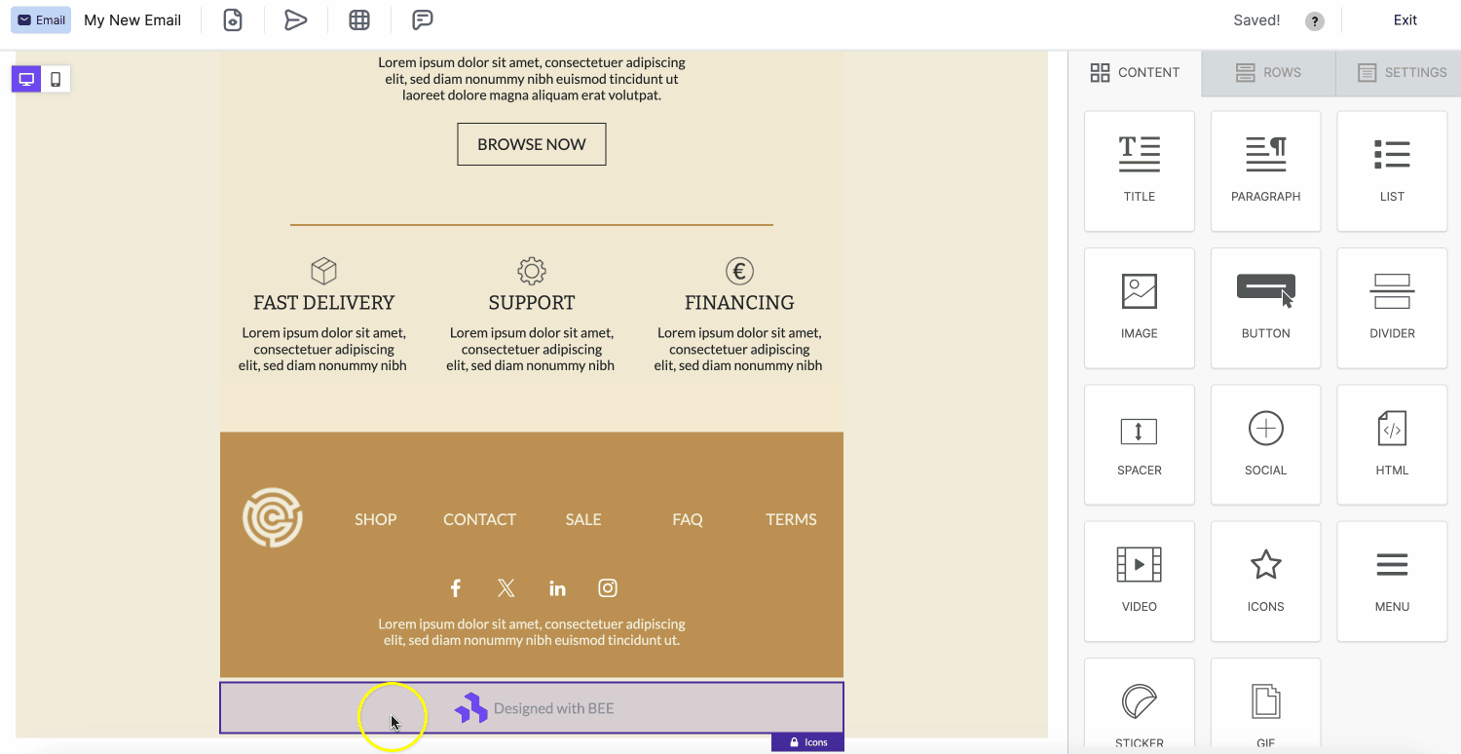Switch to mobile preview mode

click(x=56, y=80)
